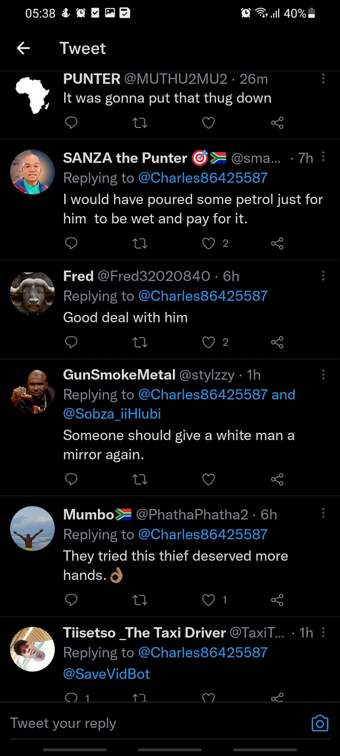This screenshot has height=756, width=340.
Task: Open more options for Fred's tweet
Action: (323, 275)
